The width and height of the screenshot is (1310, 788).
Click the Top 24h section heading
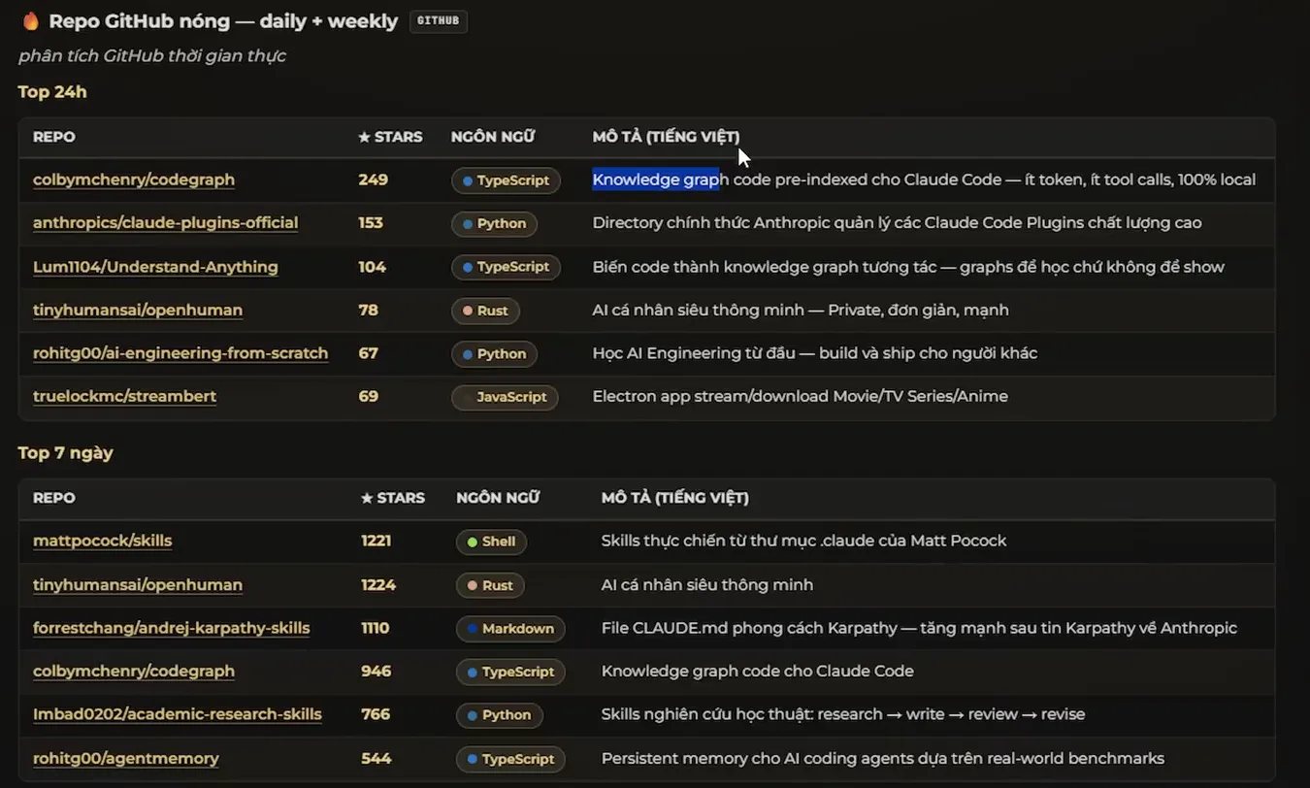52,92
